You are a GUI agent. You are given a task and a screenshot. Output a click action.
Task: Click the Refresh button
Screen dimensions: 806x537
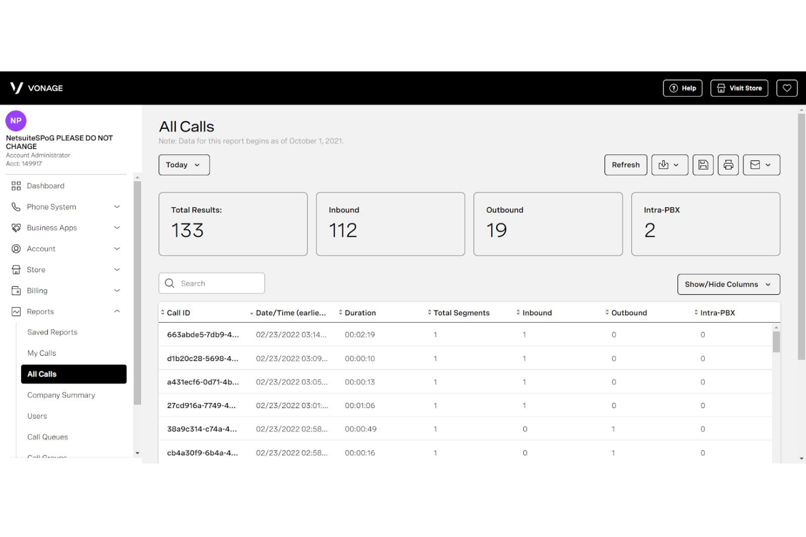(x=625, y=165)
